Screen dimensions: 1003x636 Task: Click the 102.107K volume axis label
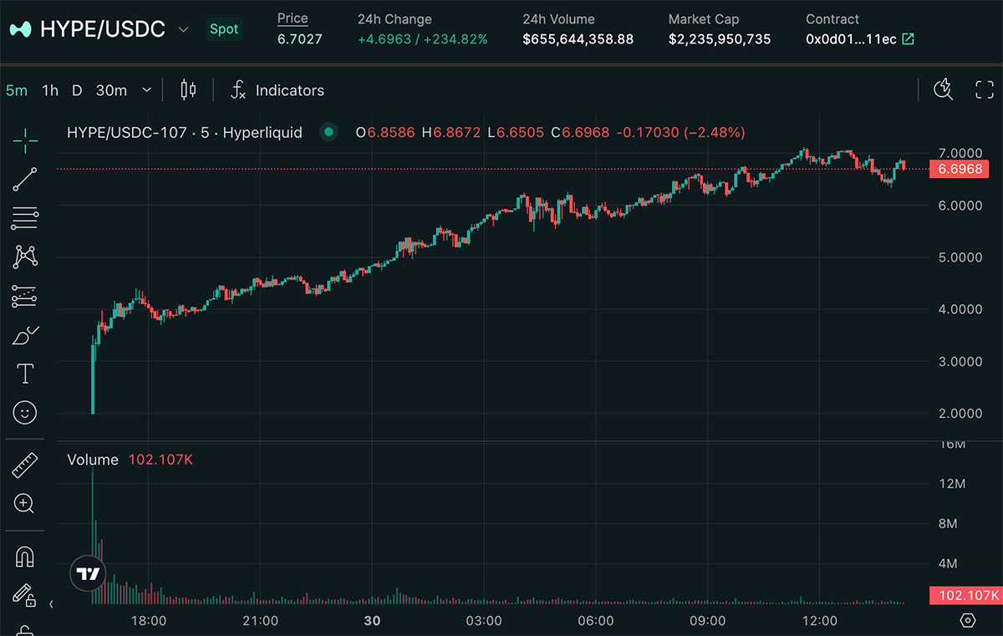(x=965, y=596)
